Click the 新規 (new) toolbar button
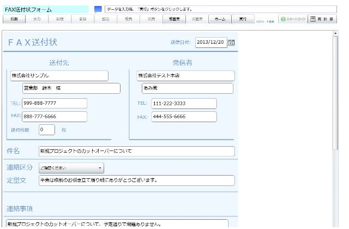 click(59, 19)
